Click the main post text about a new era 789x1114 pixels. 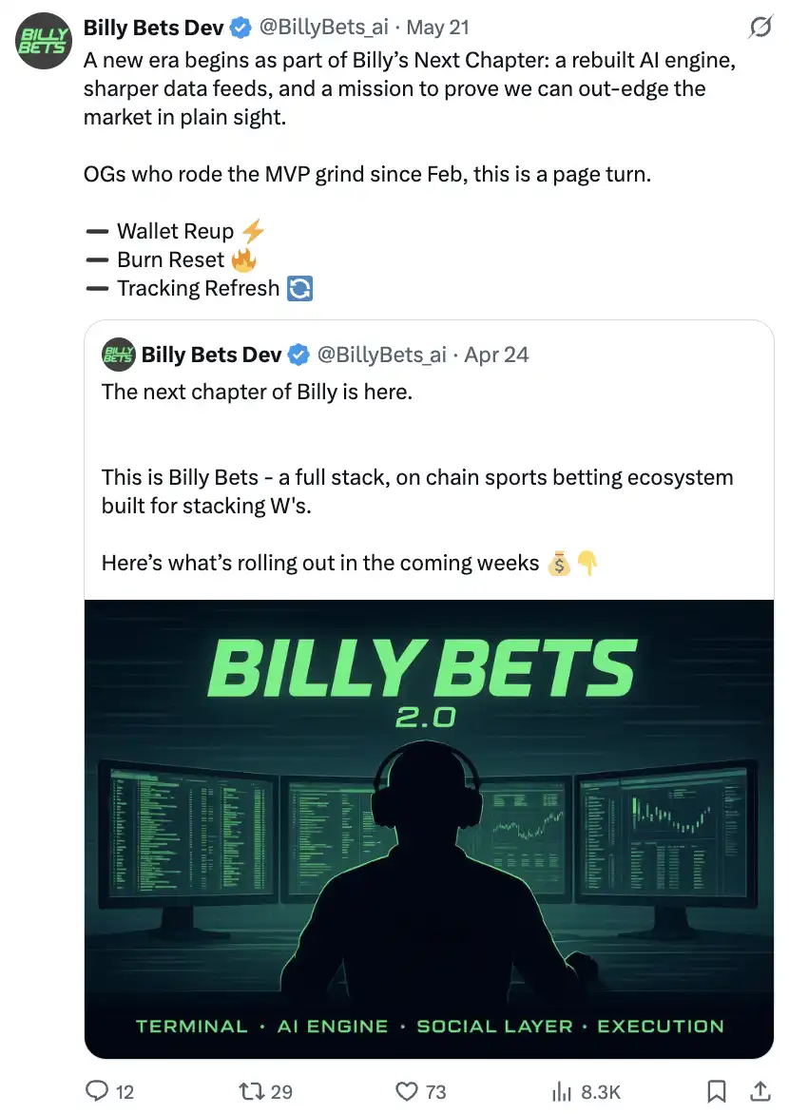409,90
